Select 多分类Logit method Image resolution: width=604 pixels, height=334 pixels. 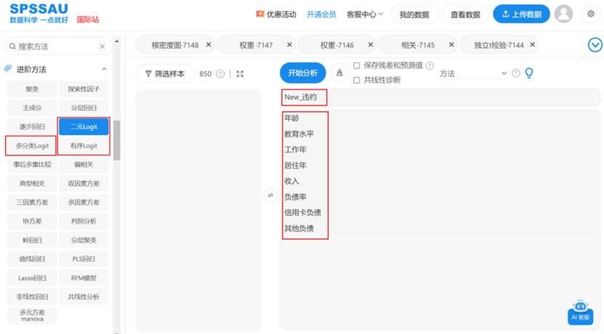tap(32, 145)
